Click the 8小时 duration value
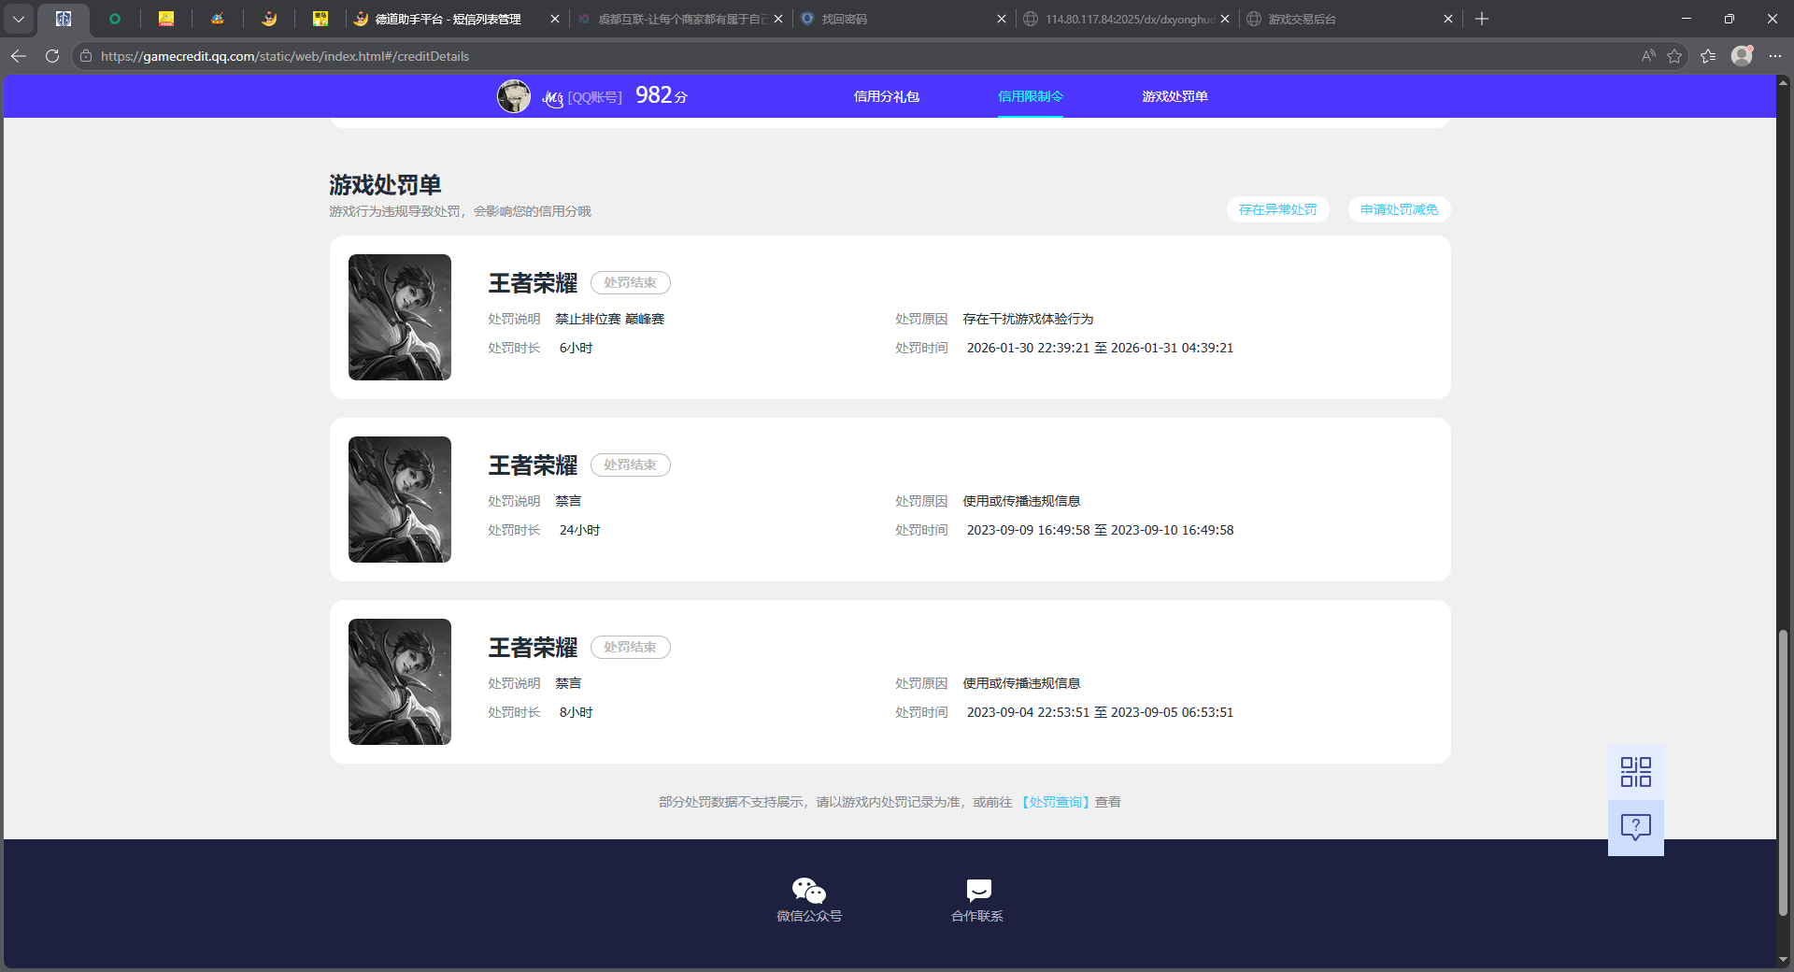1794x972 pixels. point(576,712)
